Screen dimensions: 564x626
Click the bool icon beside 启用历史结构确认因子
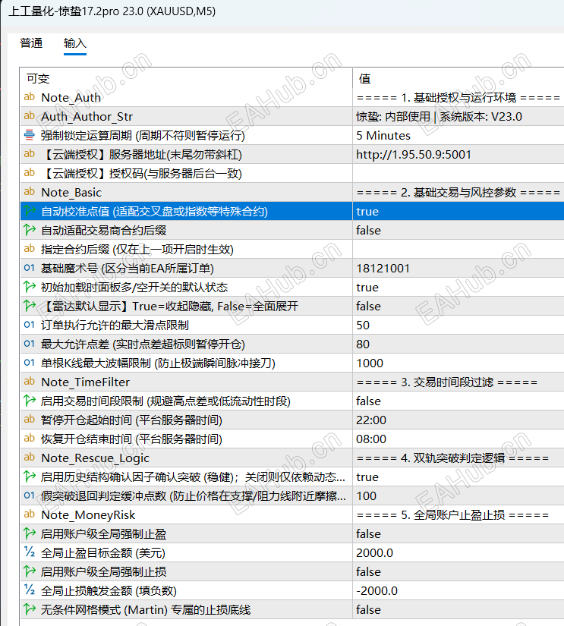click(x=29, y=477)
